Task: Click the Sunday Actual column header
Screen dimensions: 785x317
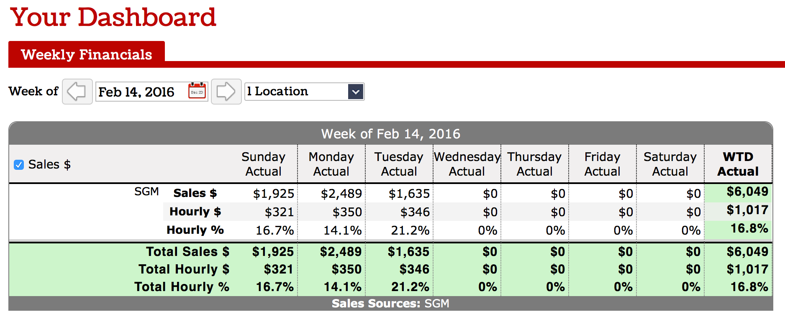Action: tap(264, 164)
